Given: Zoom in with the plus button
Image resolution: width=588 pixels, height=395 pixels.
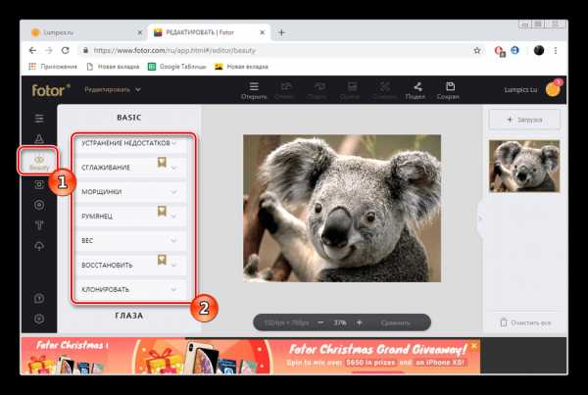Looking at the screenshot, I should (x=359, y=321).
